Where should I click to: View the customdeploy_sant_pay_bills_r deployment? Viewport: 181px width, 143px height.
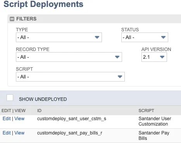(19, 133)
